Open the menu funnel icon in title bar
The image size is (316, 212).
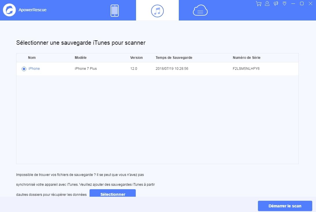pos(284,3)
